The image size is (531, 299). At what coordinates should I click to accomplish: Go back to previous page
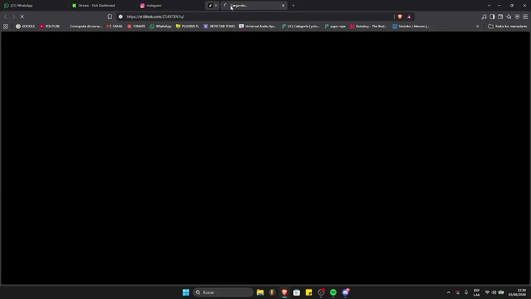click(5, 17)
